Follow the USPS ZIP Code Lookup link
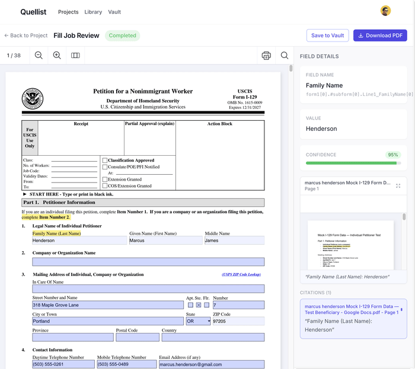Viewport: 415px width, 369px height. 241,274
